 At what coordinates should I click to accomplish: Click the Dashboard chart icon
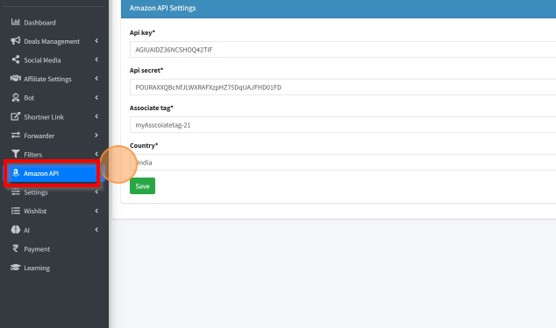15,22
